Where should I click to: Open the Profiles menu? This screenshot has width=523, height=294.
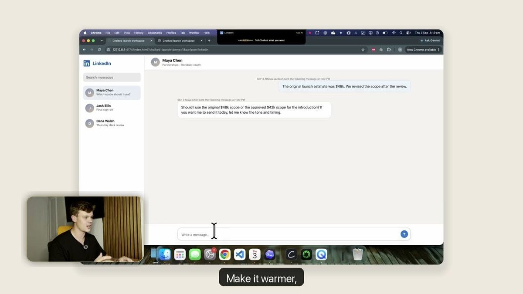tap(171, 33)
